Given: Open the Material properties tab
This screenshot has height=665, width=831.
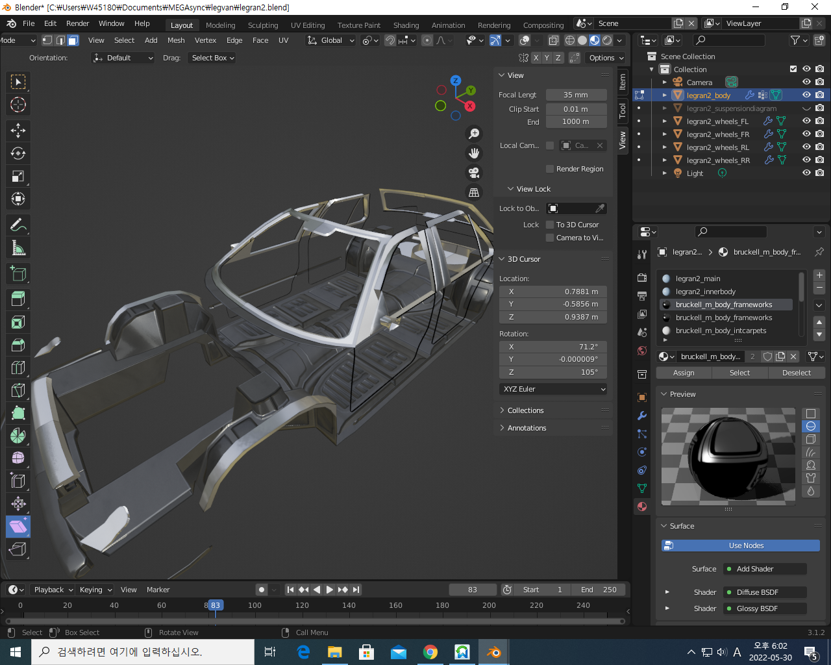Looking at the screenshot, I should [x=642, y=507].
